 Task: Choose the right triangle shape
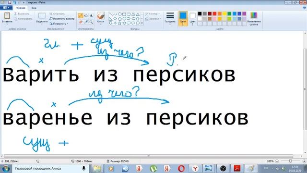pos(111,19)
